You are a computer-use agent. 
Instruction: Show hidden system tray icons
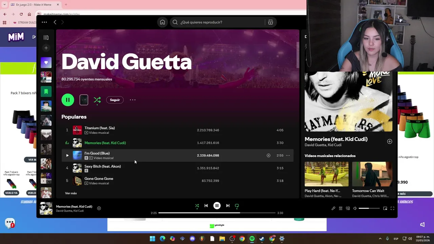pyautogui.click(x=380, y=239)
